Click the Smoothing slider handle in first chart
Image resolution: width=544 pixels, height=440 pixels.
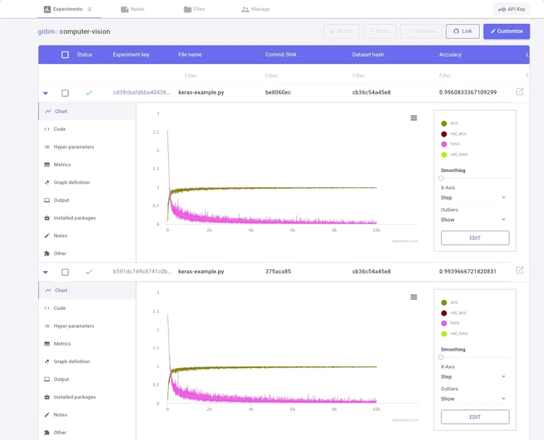point(441,178)
